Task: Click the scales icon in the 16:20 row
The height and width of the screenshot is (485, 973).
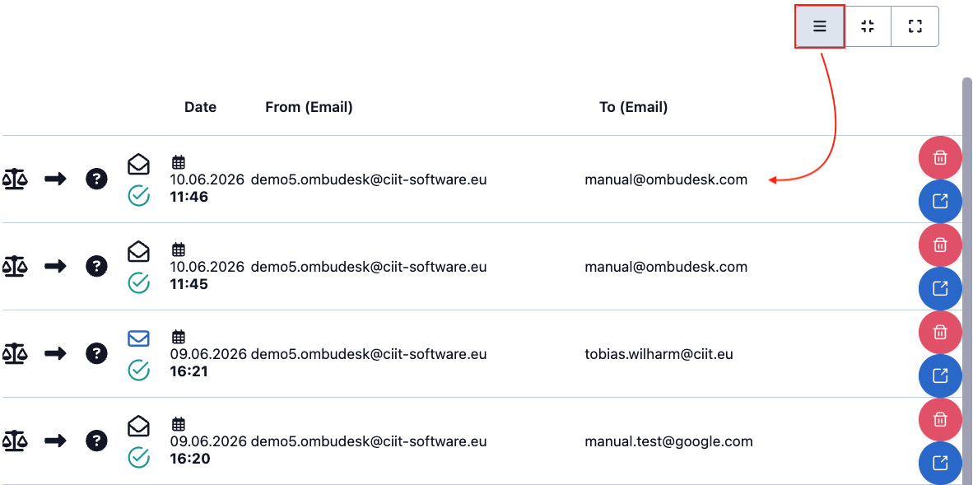Action: pyautogui.click(x=15, y=441)
